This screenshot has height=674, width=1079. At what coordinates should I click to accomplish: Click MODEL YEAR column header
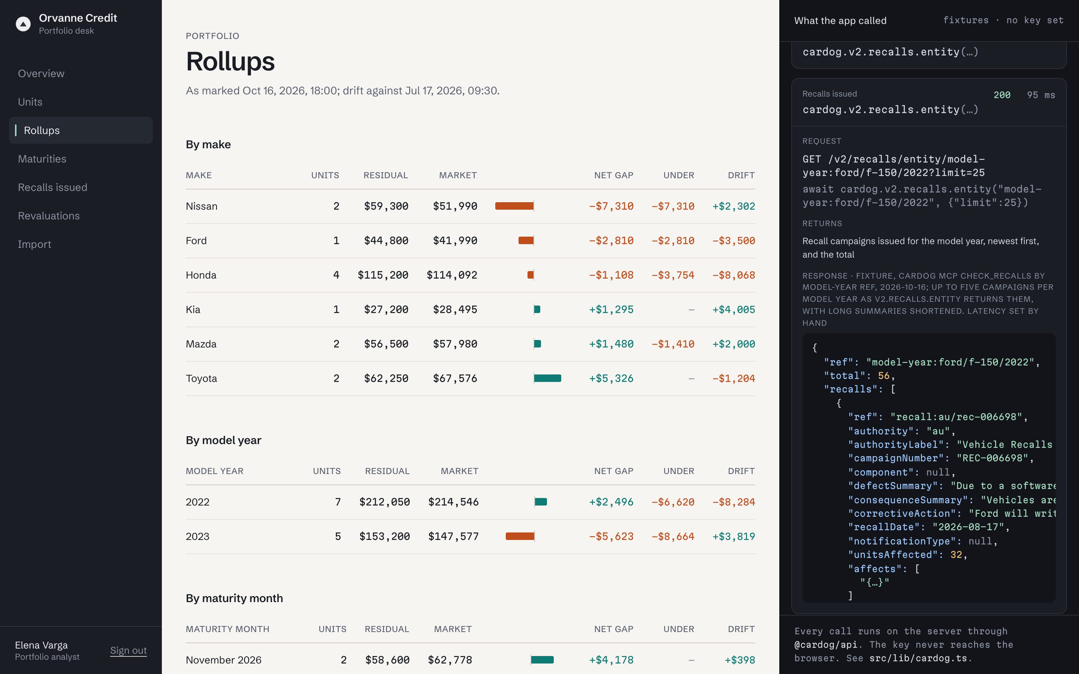pos(214,471)
